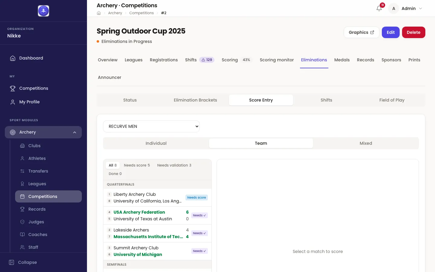Click the Archery target icon
The width and height of the screenshot is (435, 272).
click(13, 132)
